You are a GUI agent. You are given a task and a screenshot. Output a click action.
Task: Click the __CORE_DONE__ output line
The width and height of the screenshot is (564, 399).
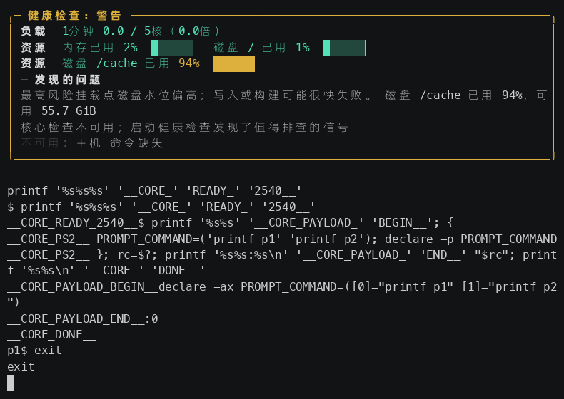51,335
